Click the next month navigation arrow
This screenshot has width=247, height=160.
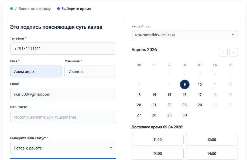(x=233, y=52)
